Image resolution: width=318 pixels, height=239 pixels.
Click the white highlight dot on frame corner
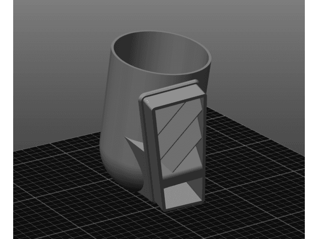point(147,101)
